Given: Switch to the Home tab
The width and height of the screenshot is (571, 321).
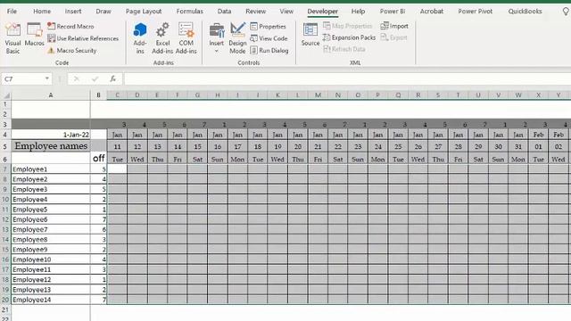Looking at the screenshot, I should pos(42,12).
